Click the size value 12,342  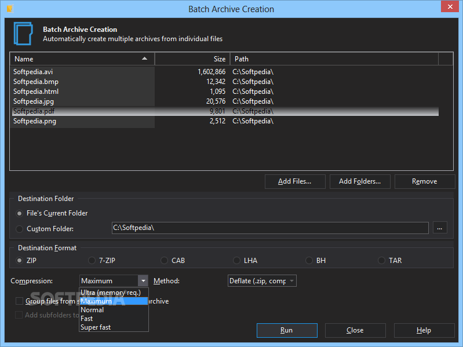click(x=216, y=82)
